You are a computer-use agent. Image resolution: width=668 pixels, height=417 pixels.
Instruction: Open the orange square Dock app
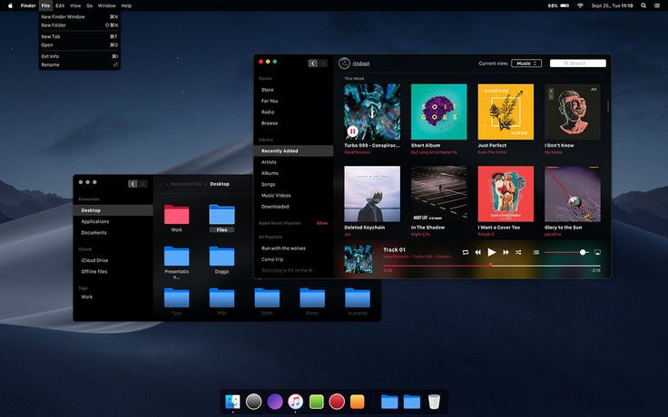358,402
